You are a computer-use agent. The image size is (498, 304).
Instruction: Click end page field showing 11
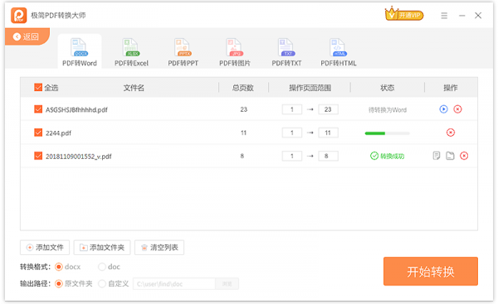coord(328,133)
